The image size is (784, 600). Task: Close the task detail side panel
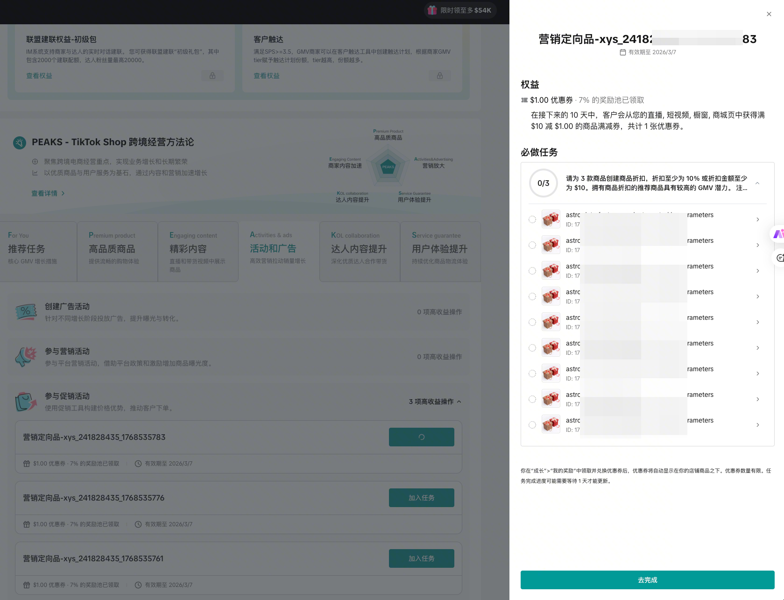click(769, 14)
